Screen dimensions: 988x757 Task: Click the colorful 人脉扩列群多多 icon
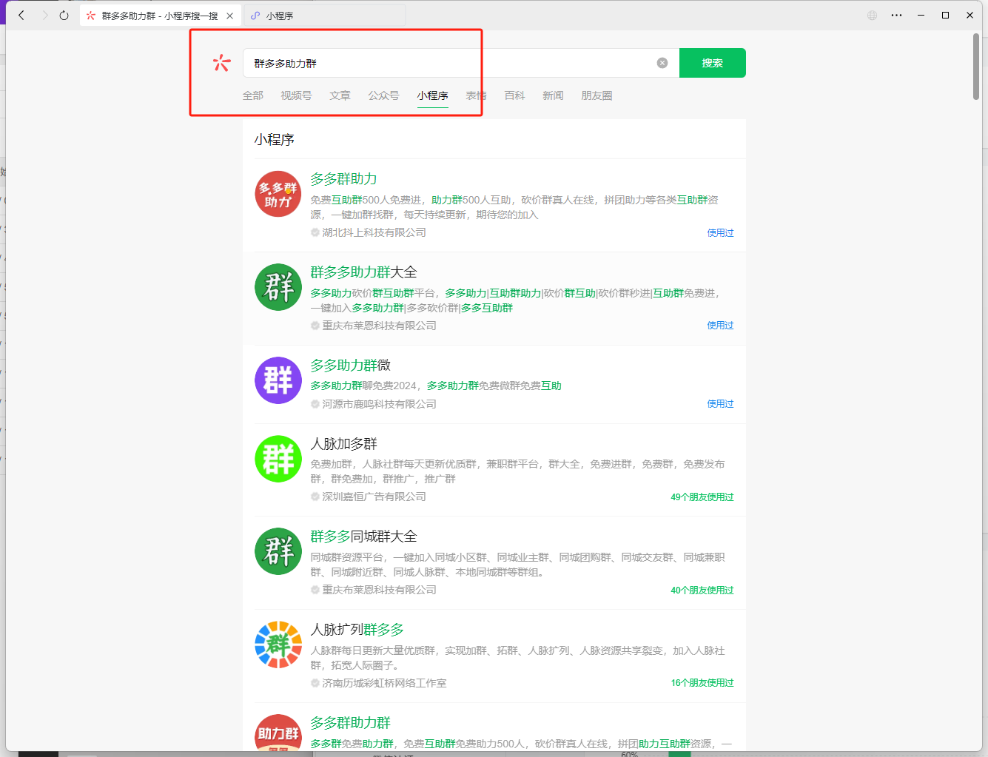[278, 645]
